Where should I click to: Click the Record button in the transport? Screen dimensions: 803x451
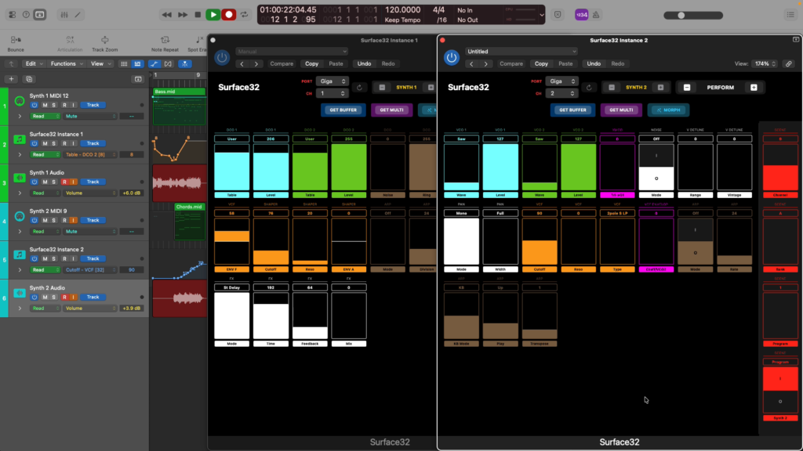pyautogui.click(x=229, y=14)
